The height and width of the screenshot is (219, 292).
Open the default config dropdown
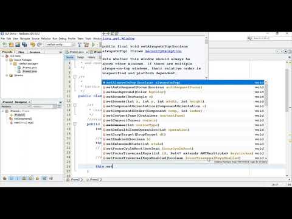[60, 44]
